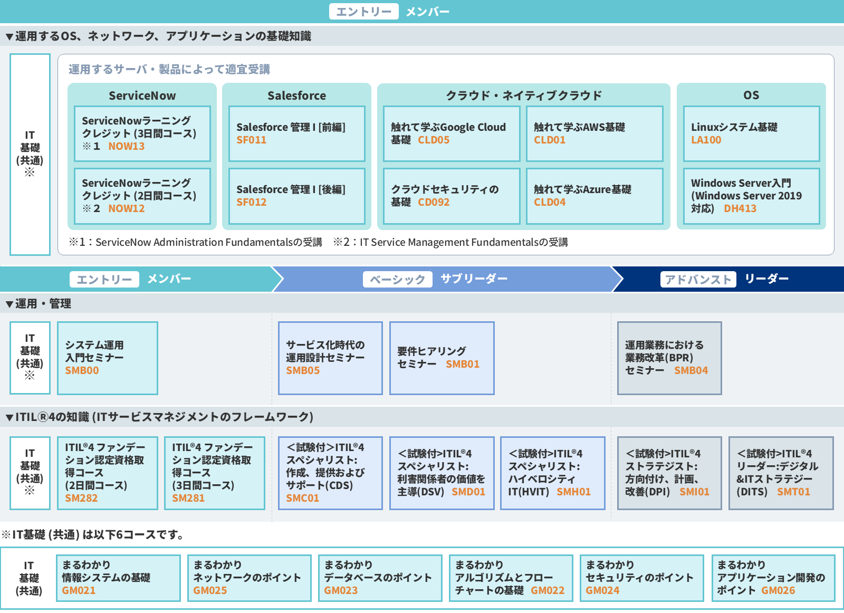
Task: Open the Windows Server入門 DH413 course
Action: tap(751, 196)
